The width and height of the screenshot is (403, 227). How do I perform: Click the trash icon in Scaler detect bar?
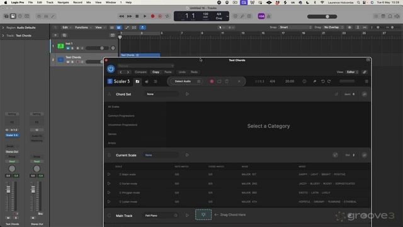[227, 81]
